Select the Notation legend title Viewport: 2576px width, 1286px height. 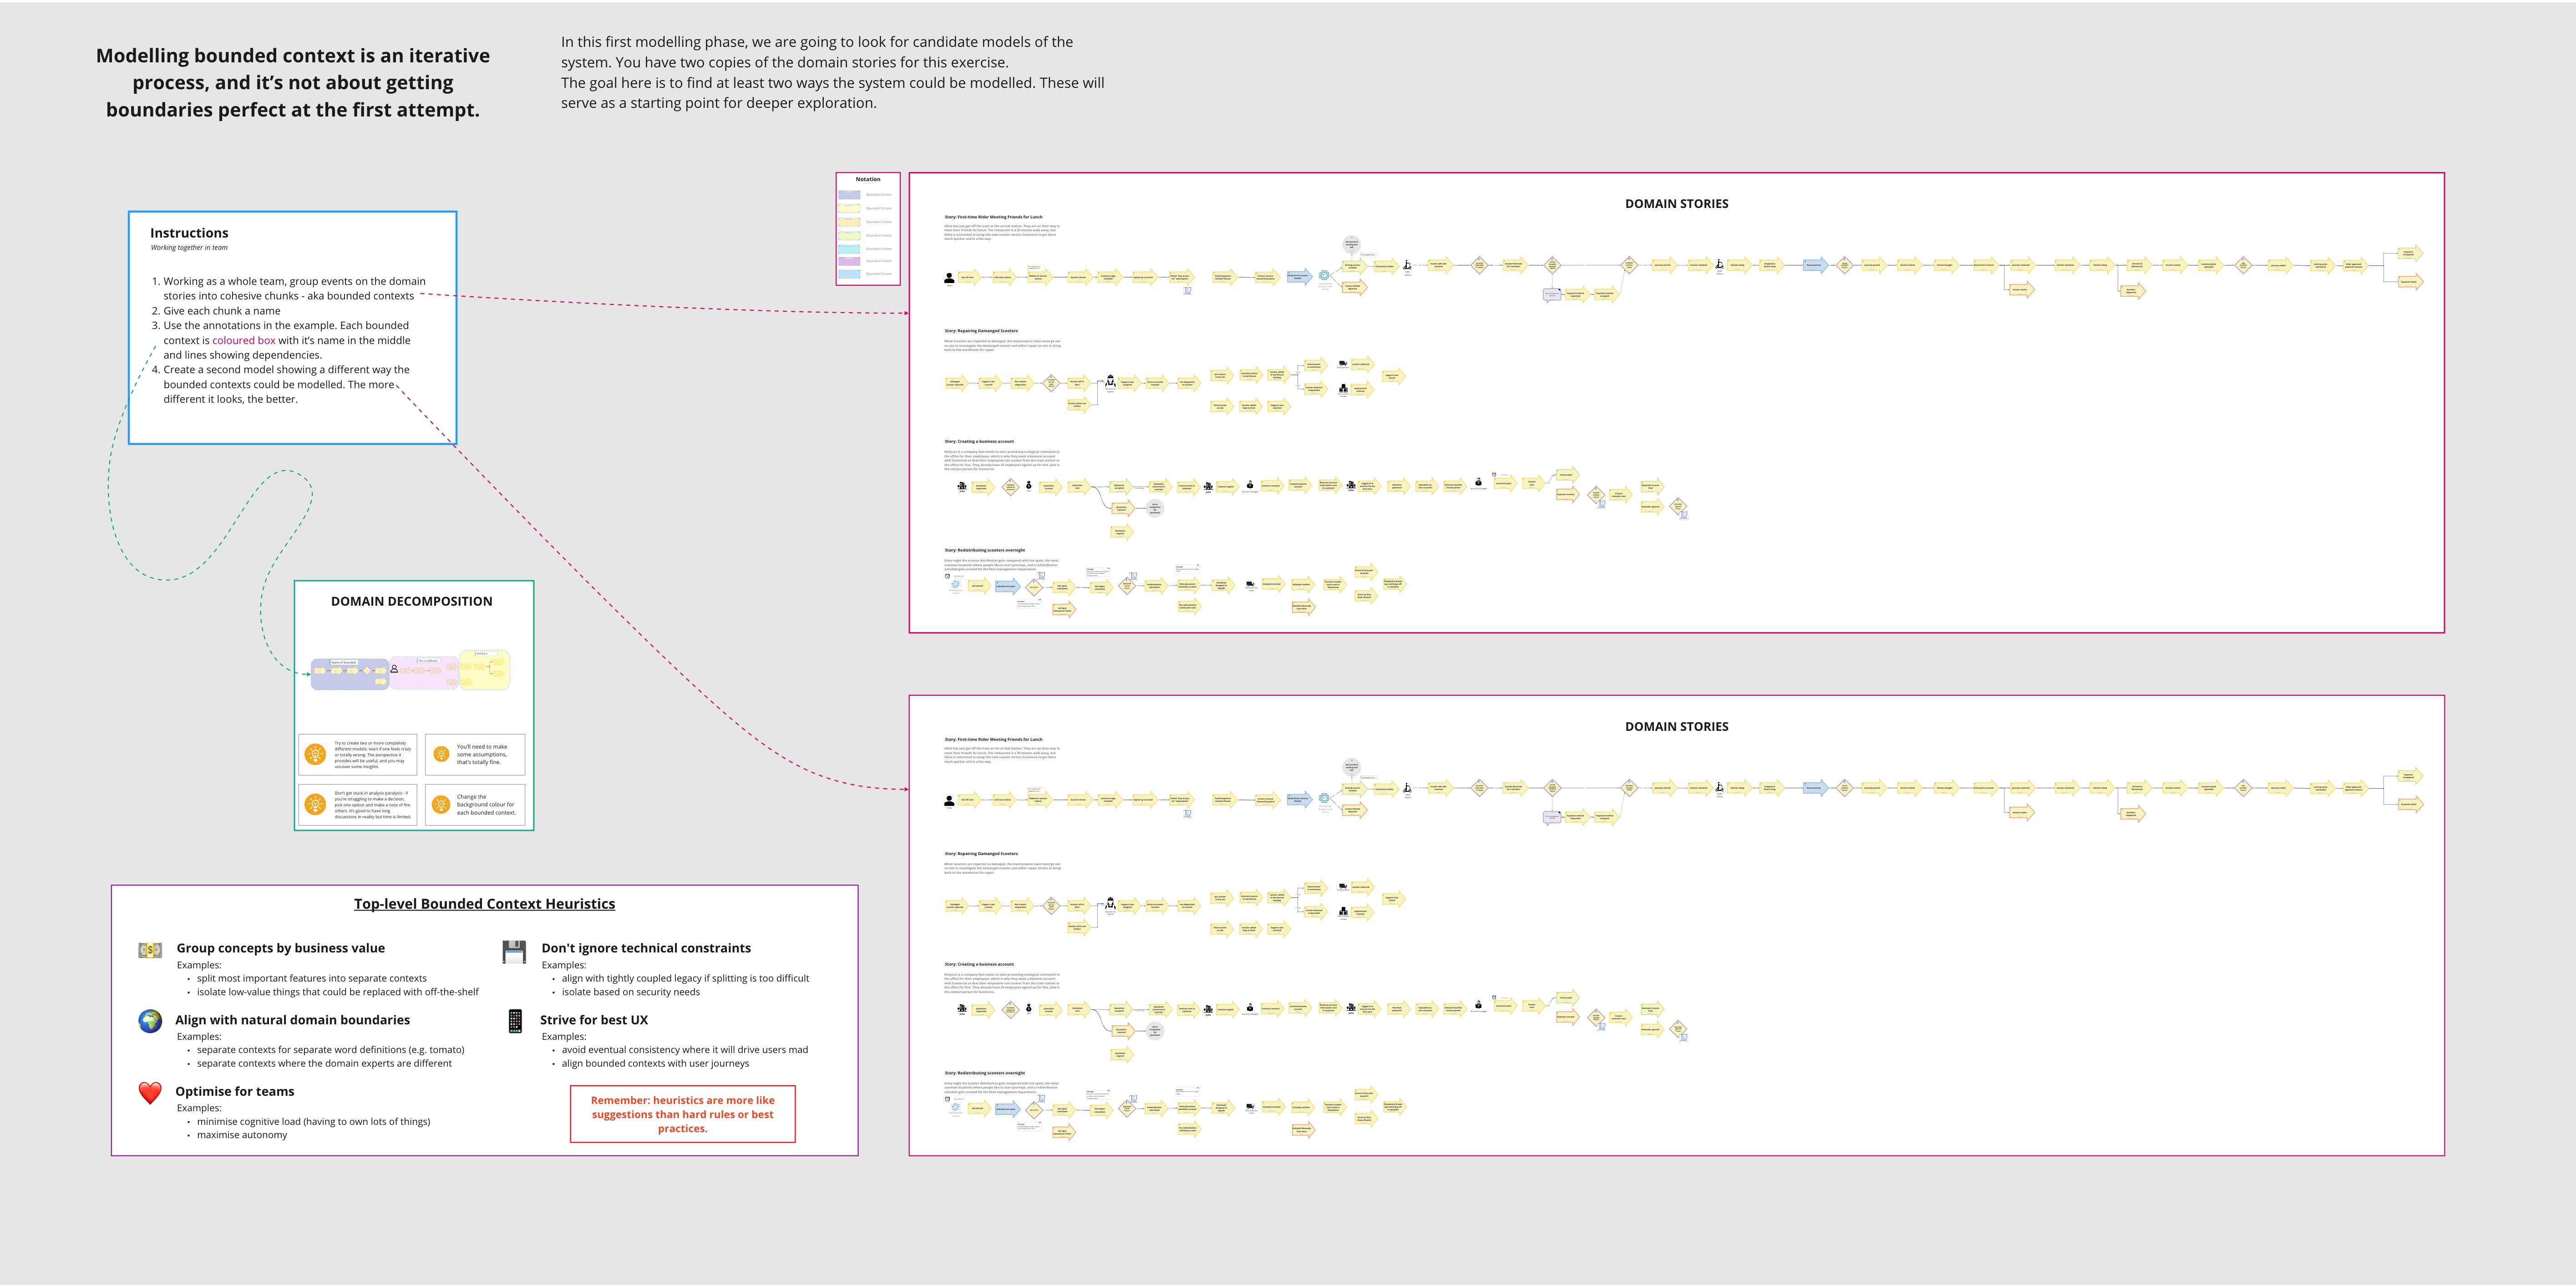pyautogui.click(x=868, y=179)
